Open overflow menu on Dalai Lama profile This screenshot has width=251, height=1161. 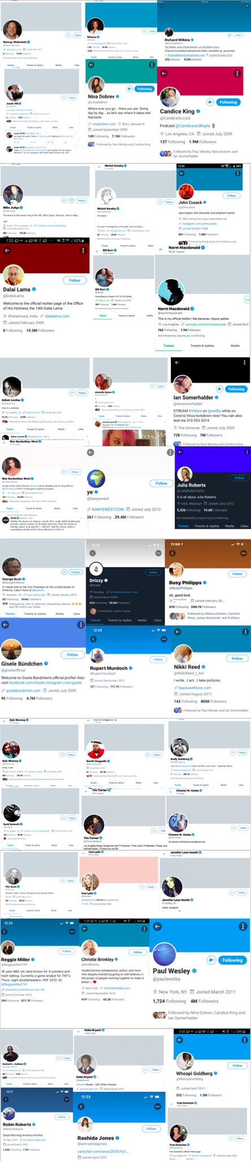point(84,251)
